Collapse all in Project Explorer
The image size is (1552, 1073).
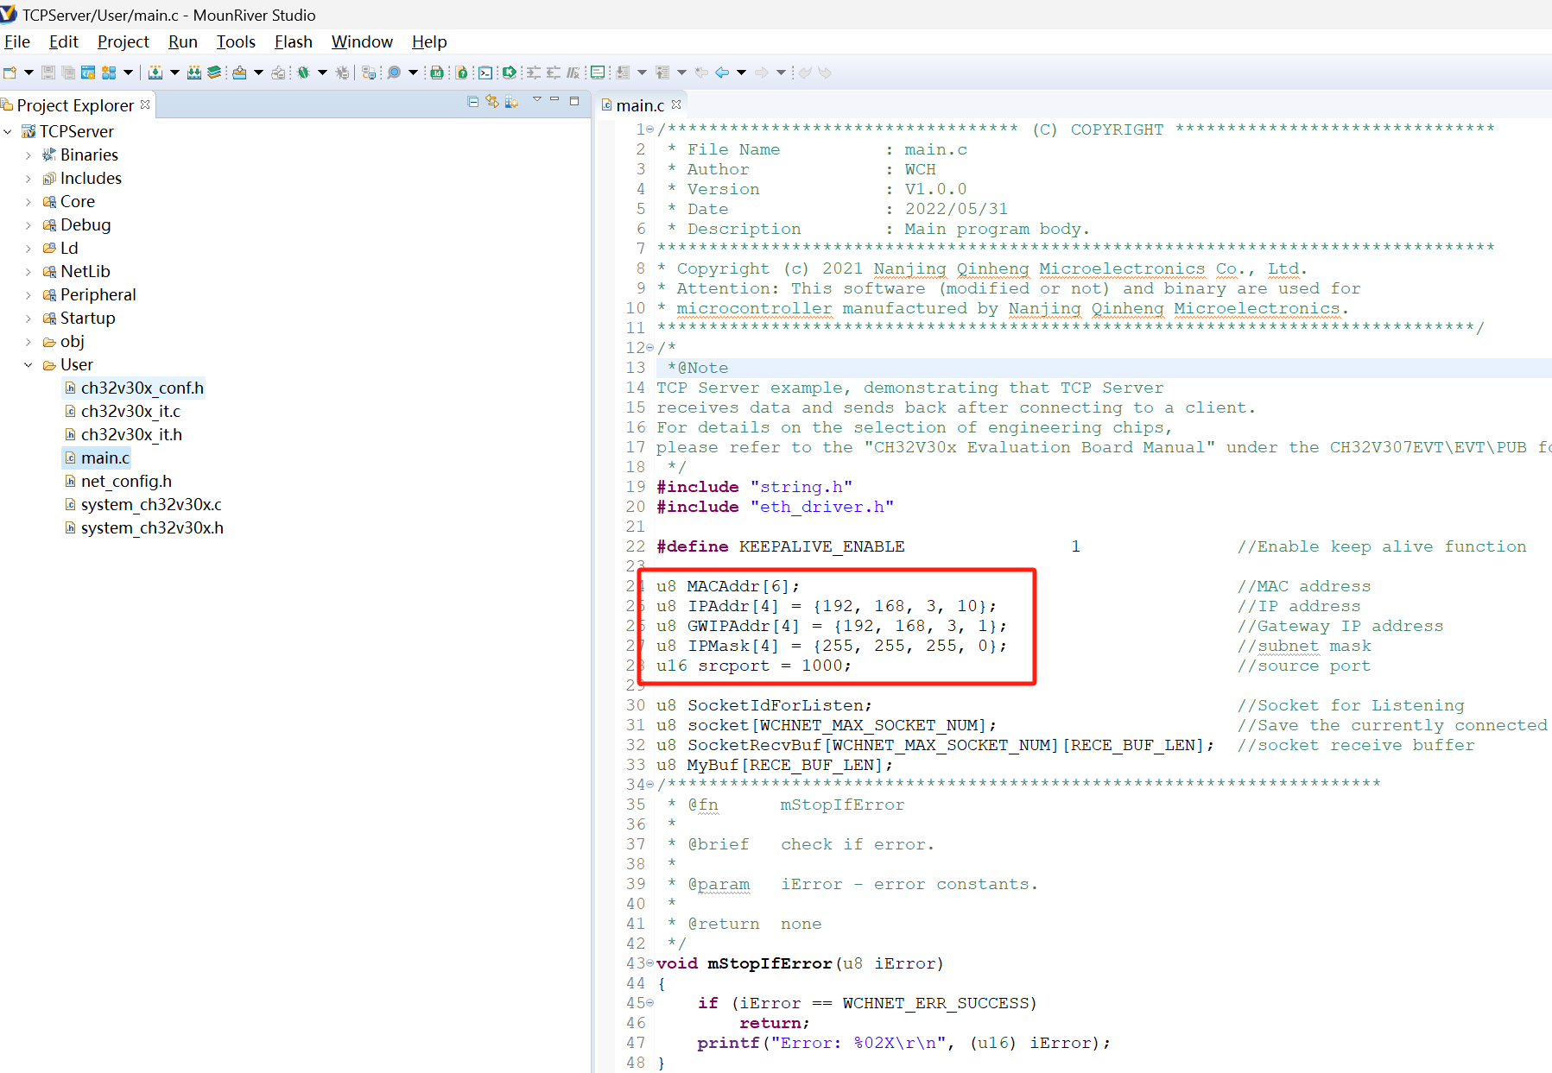472,102
